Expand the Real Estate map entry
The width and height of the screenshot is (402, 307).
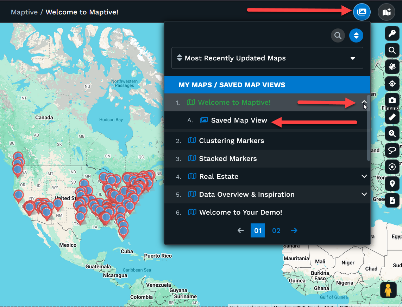pyautogui.click(x=364, y=176)
